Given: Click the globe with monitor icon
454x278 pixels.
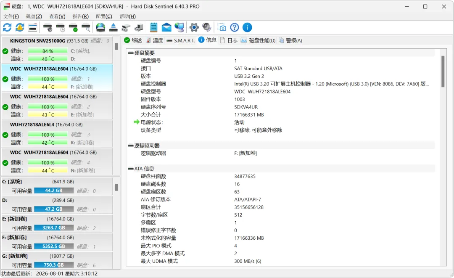Looking at the screenshot, I should 179,28.
